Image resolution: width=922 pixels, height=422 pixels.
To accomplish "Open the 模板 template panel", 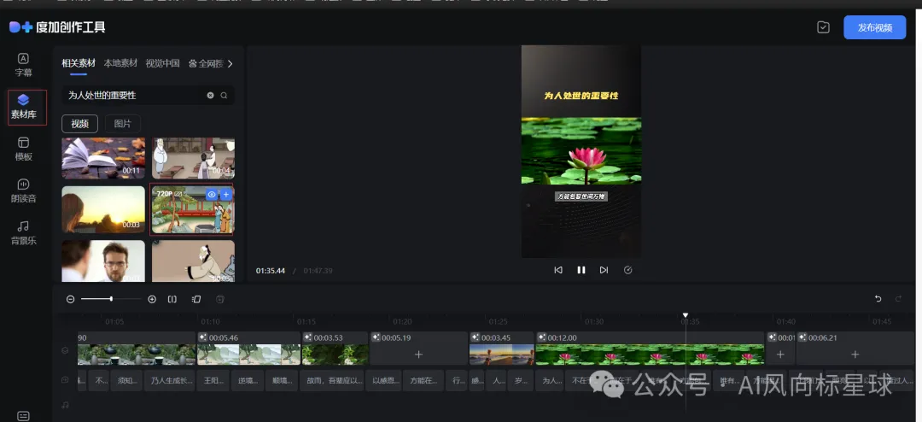I will point(24,149).
